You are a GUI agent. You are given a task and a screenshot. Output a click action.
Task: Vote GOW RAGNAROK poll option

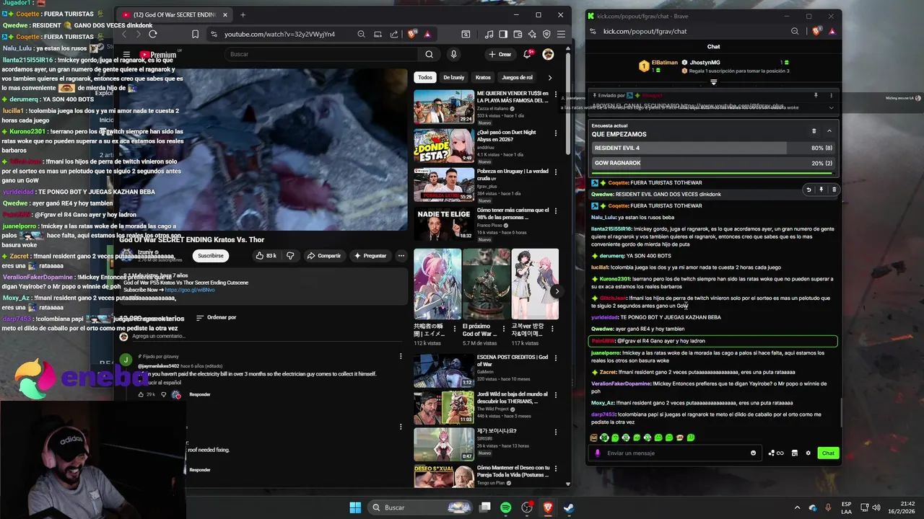click(713, 163)
